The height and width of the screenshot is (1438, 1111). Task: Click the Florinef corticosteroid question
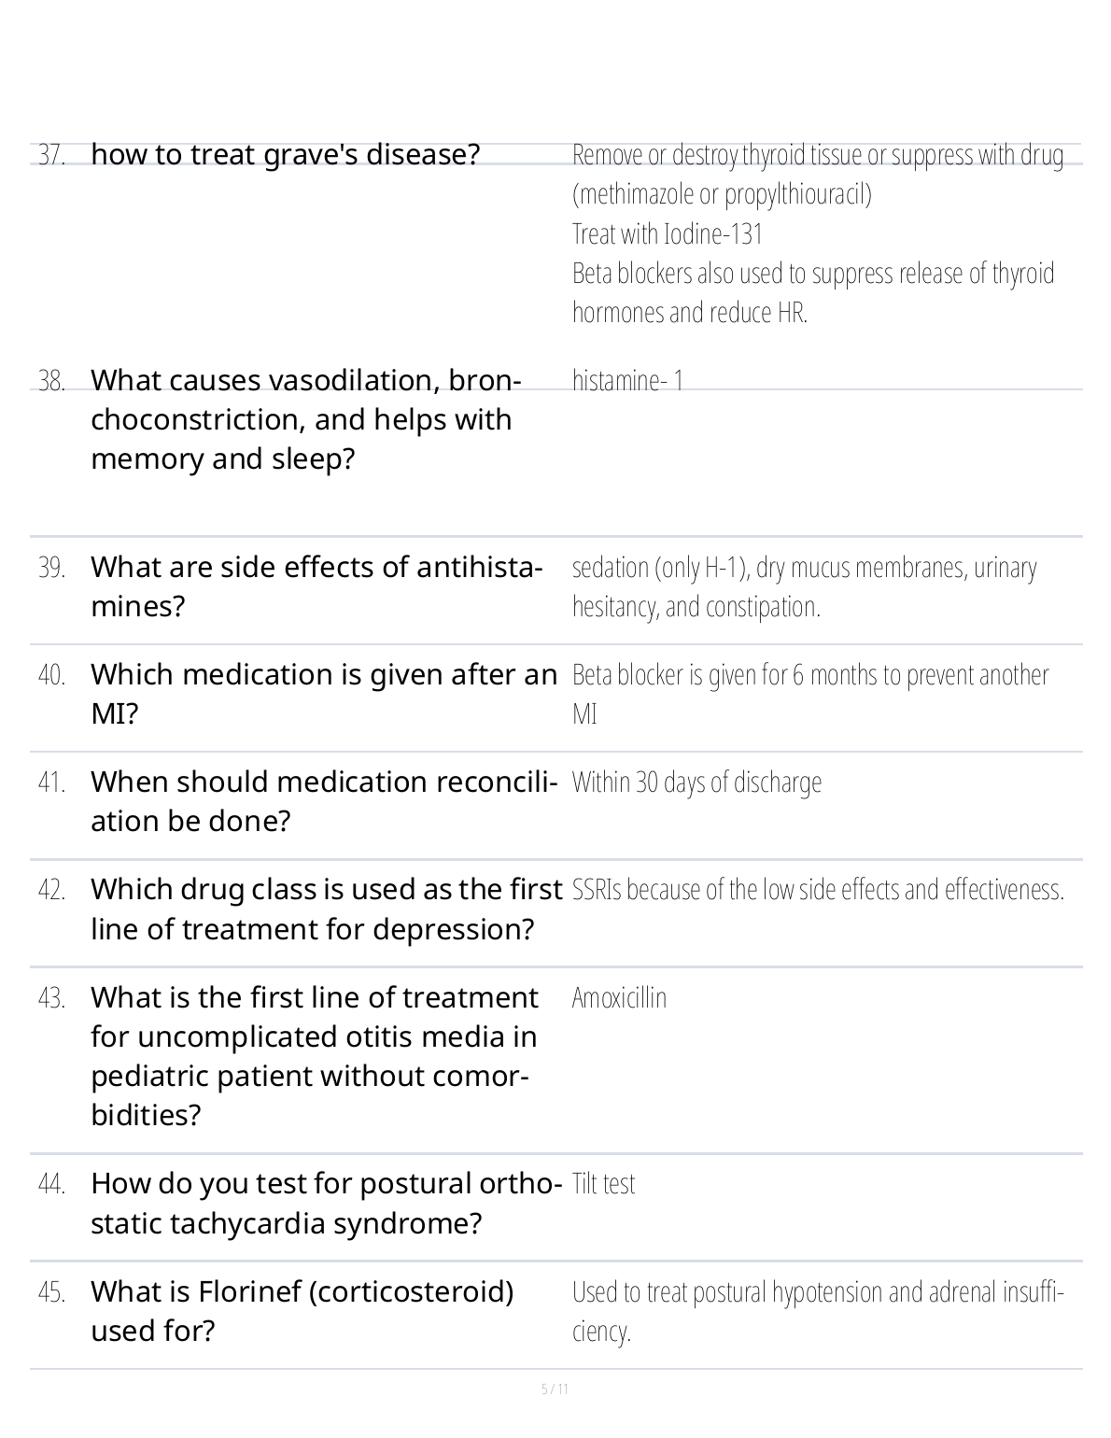[x=302, y=1311]
